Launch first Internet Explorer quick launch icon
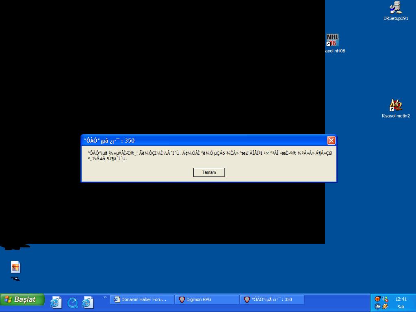Screen dimensions: 416x312 56,302
